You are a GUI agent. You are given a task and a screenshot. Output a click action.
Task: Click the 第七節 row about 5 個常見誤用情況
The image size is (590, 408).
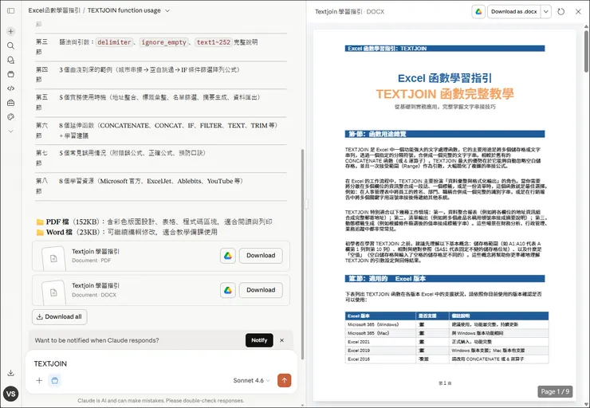[161, 159]
